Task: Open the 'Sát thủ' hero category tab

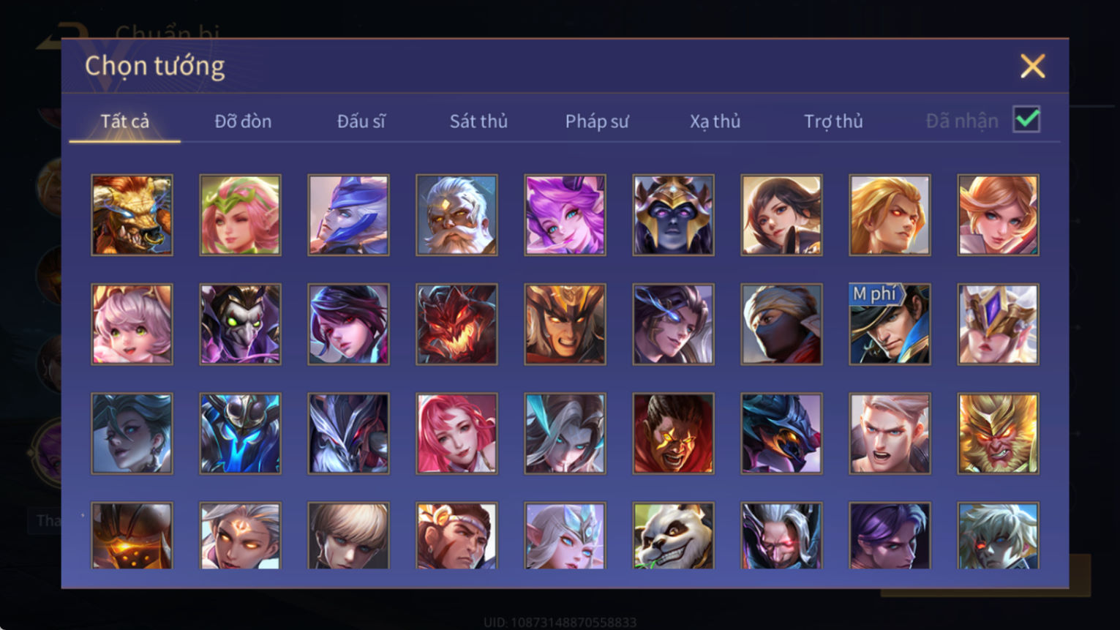Action: coord(478,121)
